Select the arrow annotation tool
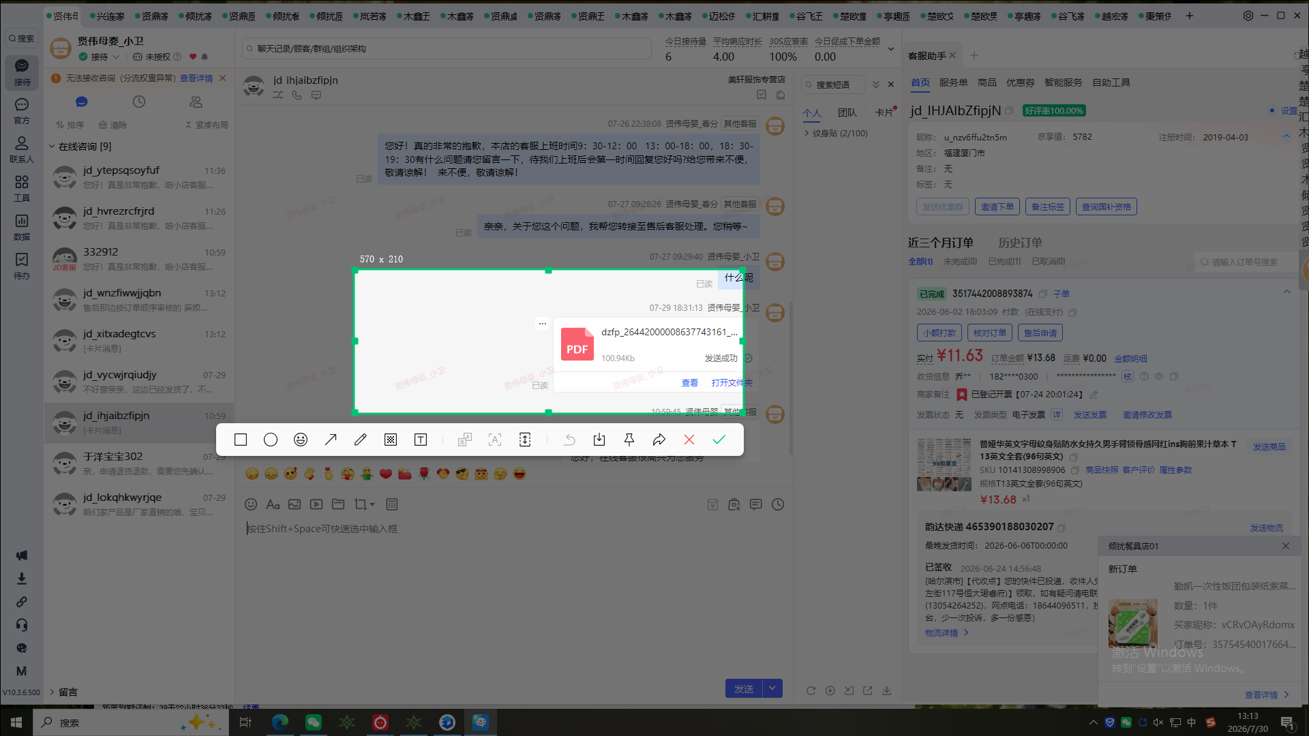The width and height of the screenshot is (1309, 736). pos(331,440)
